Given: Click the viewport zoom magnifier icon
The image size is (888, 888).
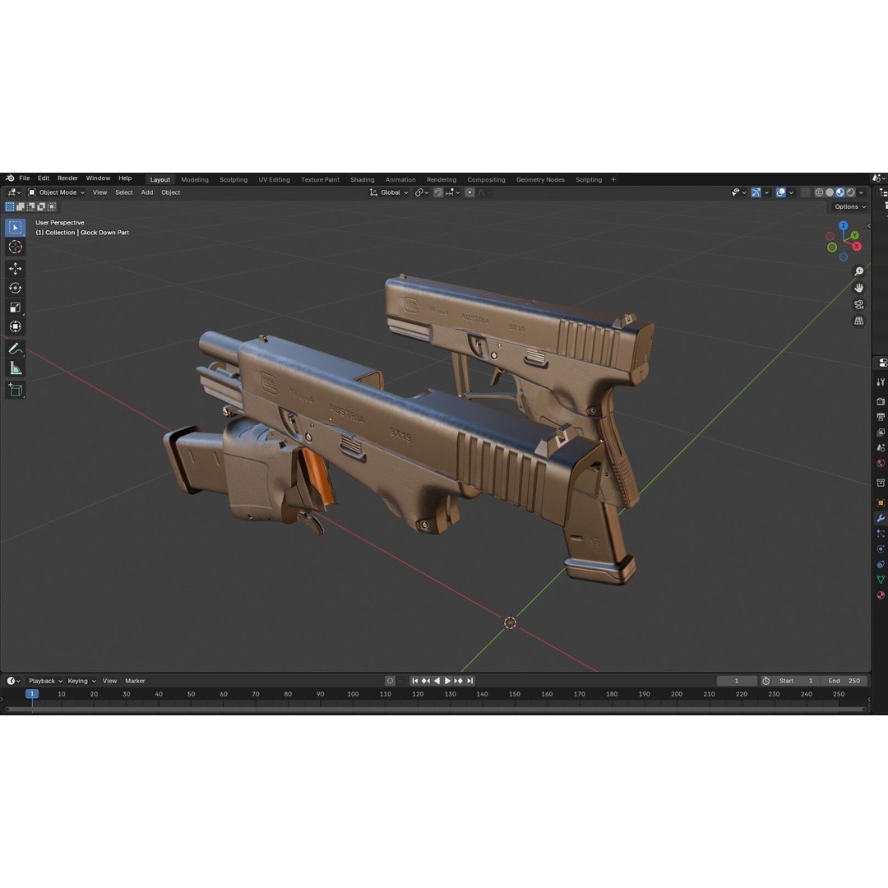Looking at the screenshot, I should click(x=858, y=272).
